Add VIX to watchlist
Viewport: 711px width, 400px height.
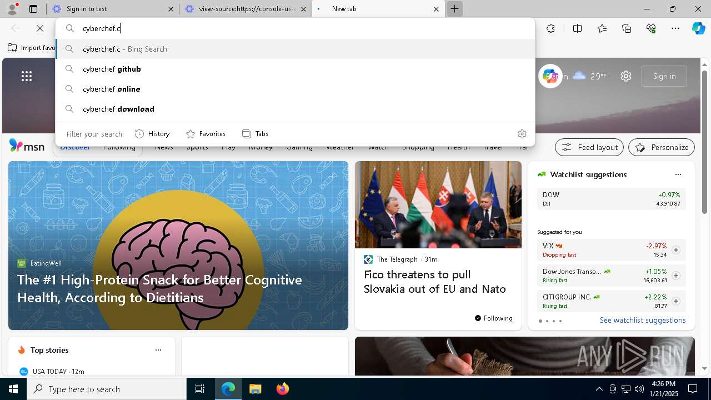675,250
